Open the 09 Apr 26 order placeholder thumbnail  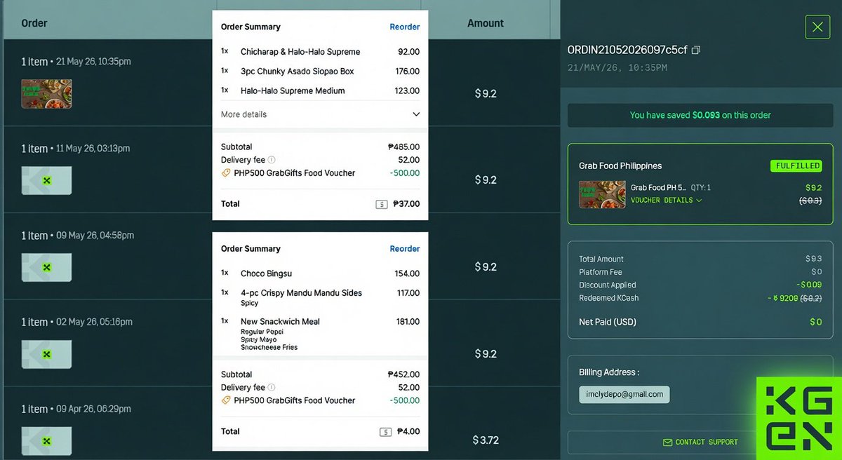(x=46, y=440)
